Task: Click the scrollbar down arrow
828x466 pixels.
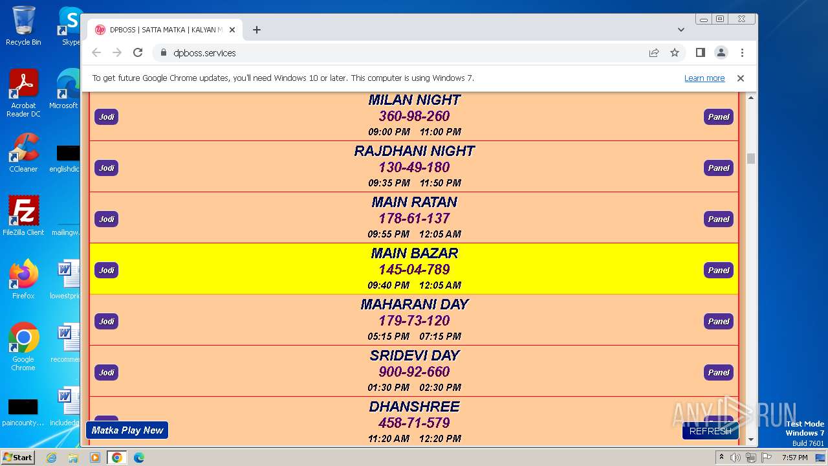Action: tap(751, 440)
